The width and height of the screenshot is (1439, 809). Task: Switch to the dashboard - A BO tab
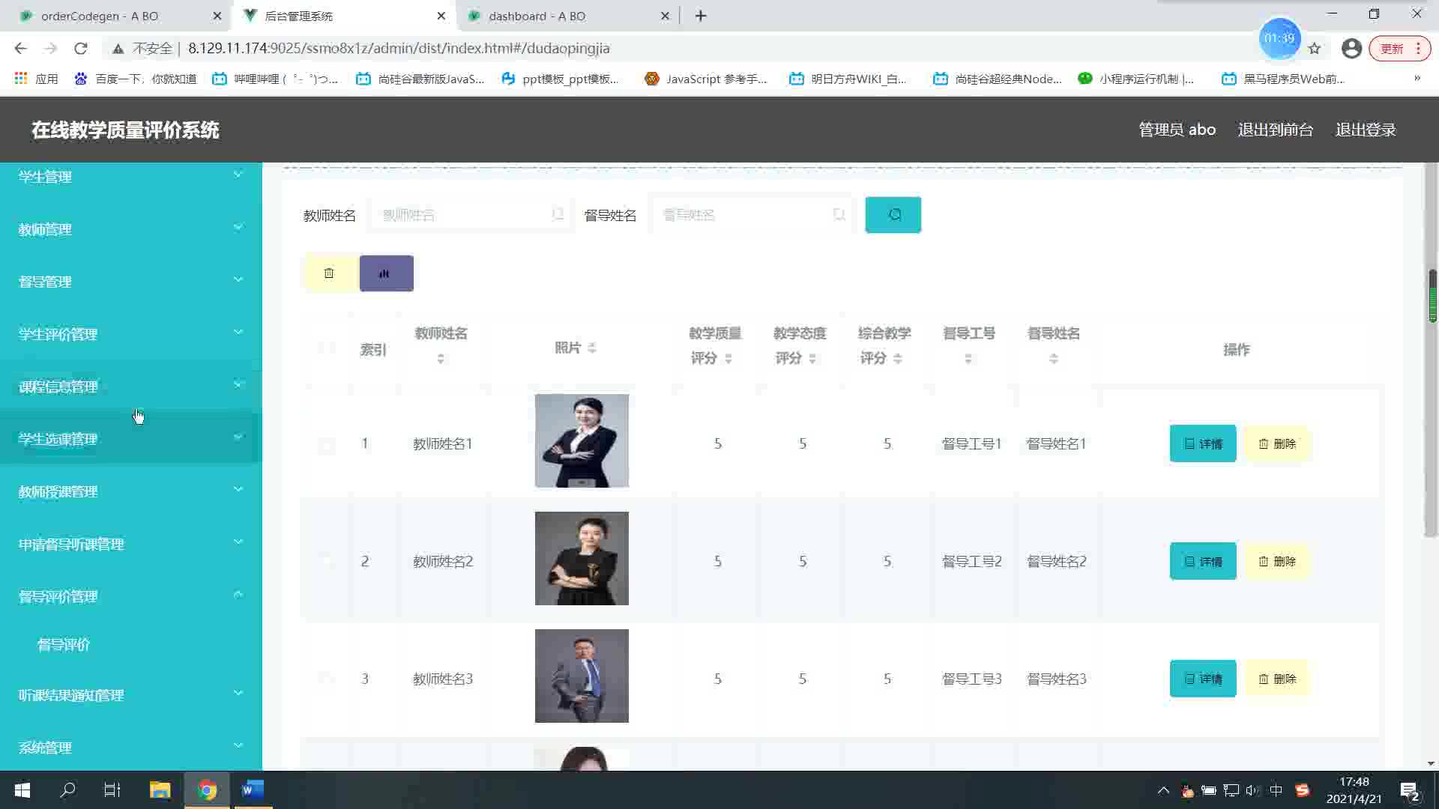click(x=537, y=16)
